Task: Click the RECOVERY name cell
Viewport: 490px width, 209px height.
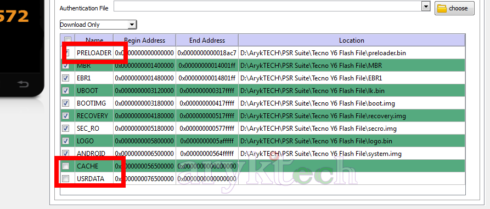Action: (x=94, y=116)
